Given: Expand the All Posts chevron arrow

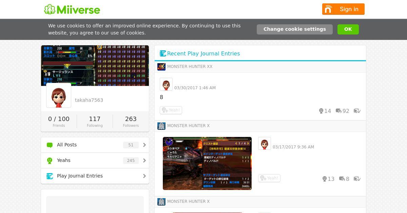Looking at the screenshot, I should tap(144, 145).
